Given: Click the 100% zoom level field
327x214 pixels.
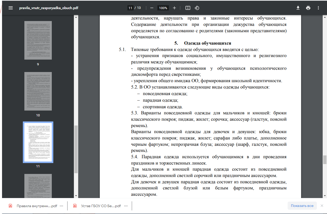Looking at the screenshot, I should [163, 8].
